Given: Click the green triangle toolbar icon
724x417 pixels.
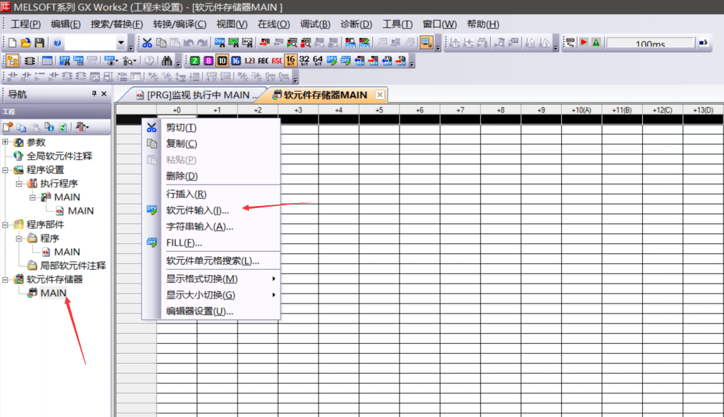Looking at the screenshot, I should (596, 42).
